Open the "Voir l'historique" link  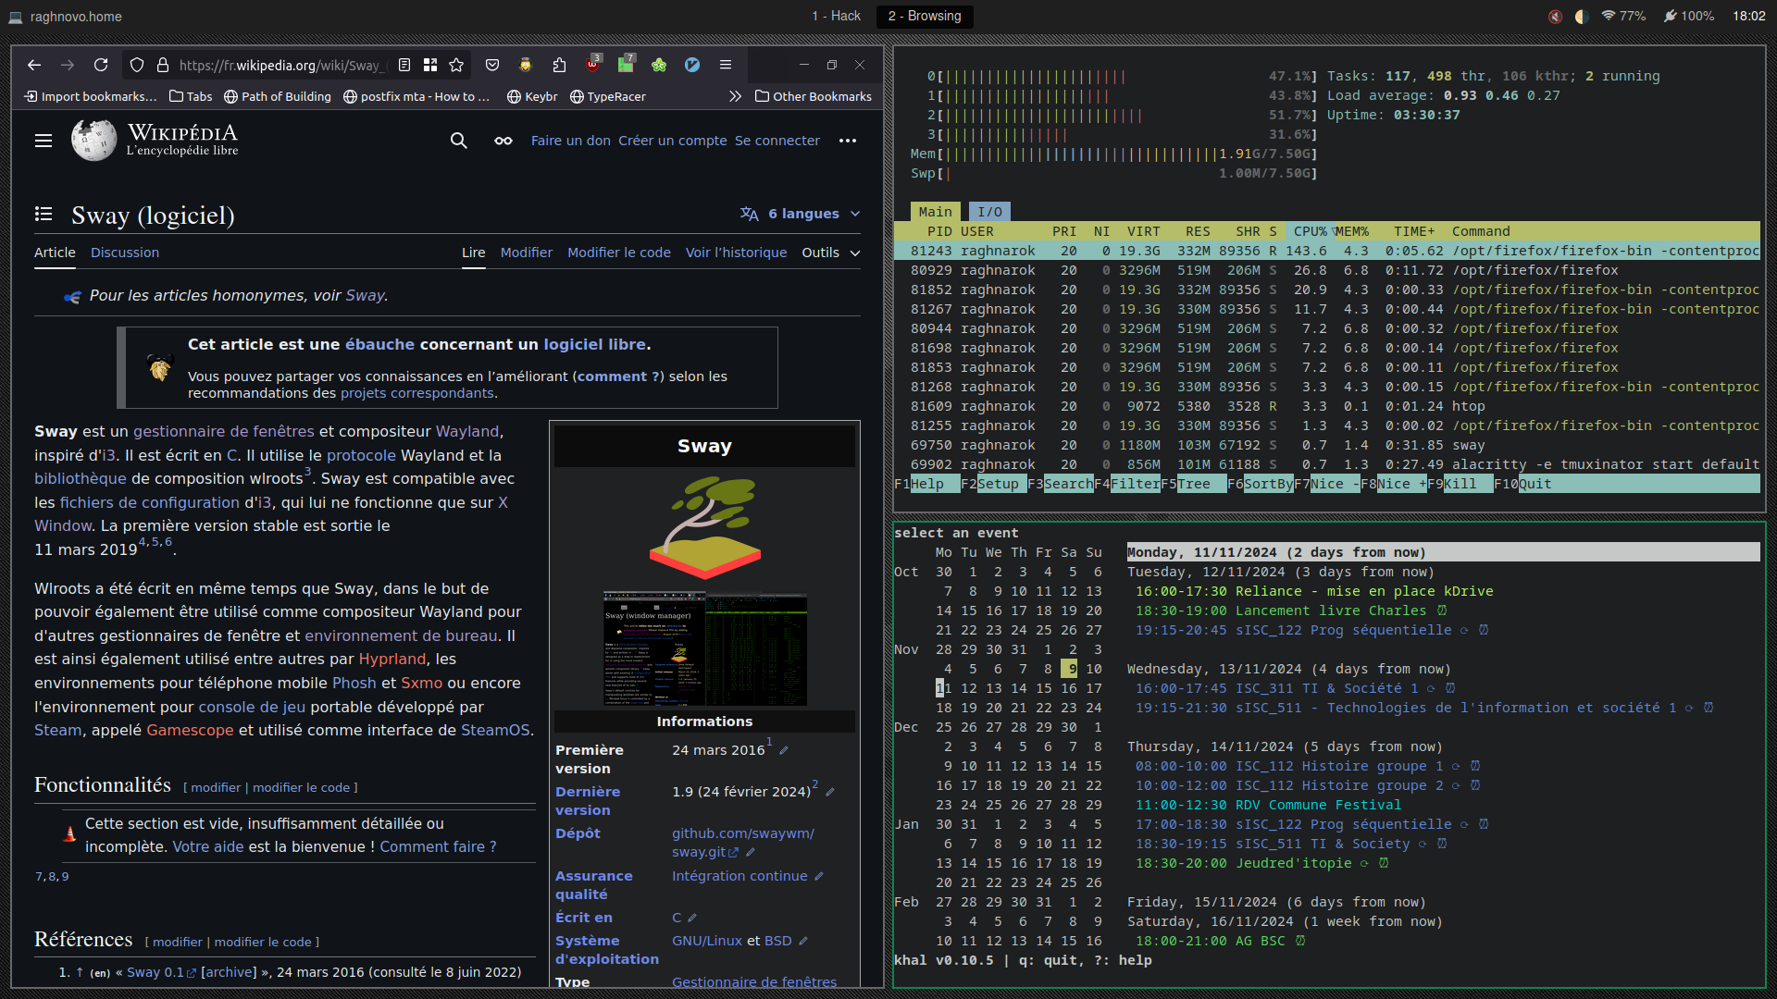tap(736, 253)
